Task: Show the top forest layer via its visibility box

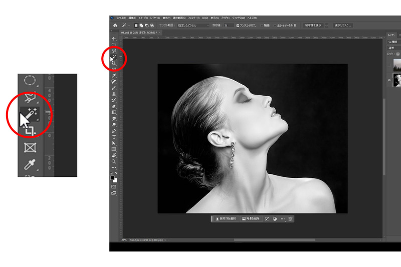Action: coord(389,65)
